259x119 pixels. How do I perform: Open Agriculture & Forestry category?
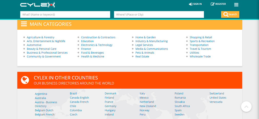pos(40,37)
